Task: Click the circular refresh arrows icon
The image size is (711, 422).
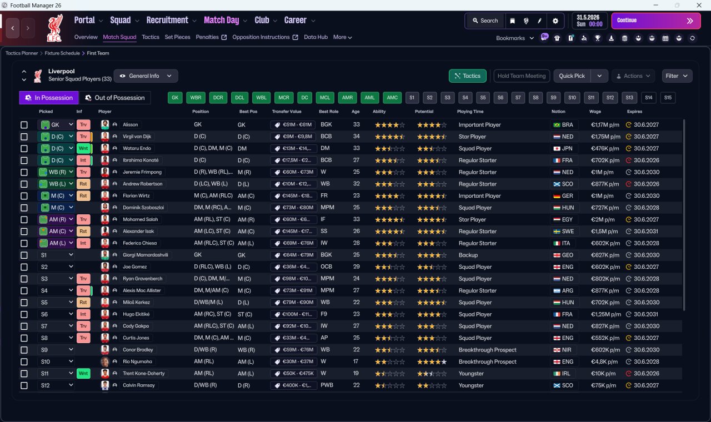Action: pos(692,38)
